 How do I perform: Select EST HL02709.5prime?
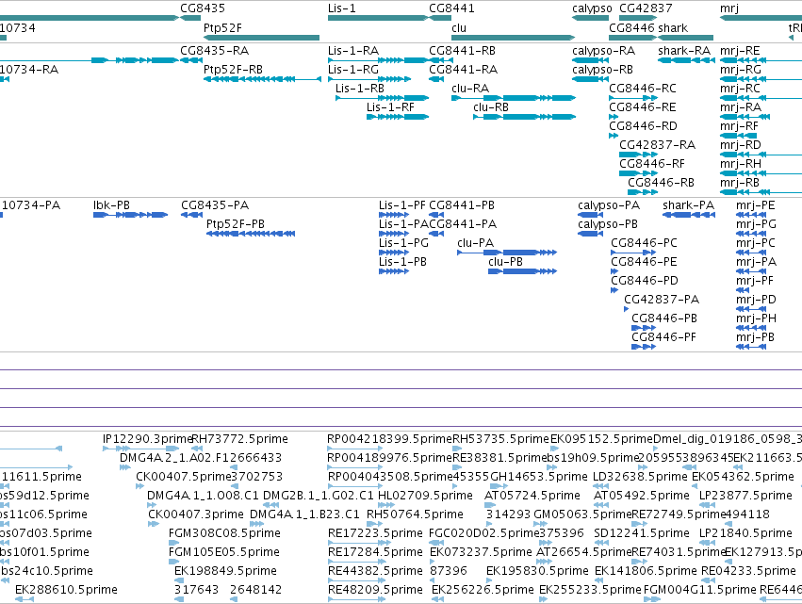click(425, 496)
